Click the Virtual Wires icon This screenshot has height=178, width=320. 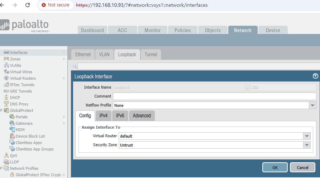tap(6, 72)
